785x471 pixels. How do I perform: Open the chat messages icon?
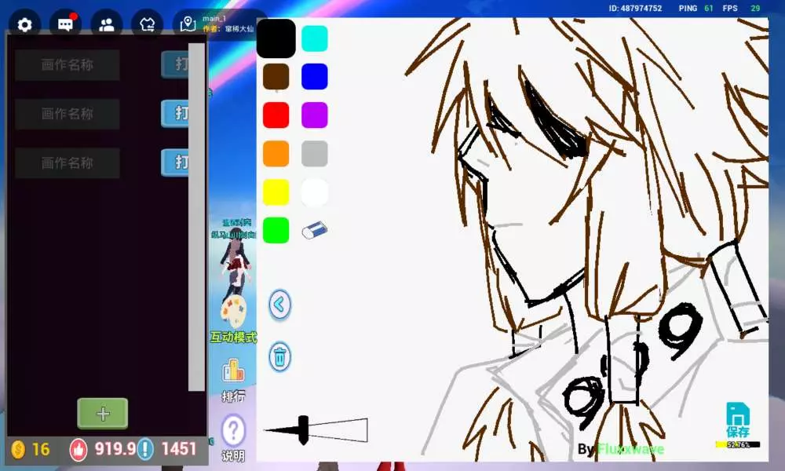(x=65, y=24)
